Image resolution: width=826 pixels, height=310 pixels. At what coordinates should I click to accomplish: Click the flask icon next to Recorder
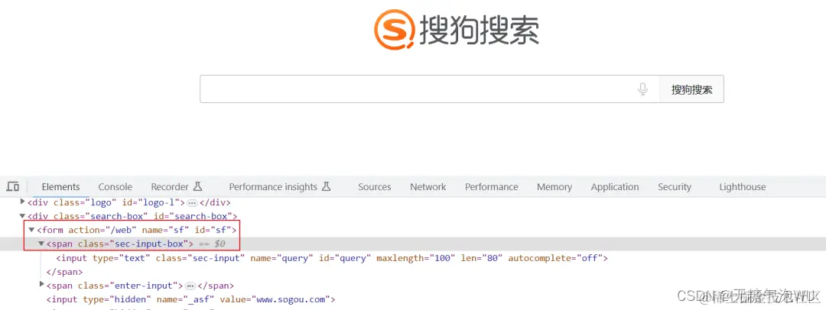(x=197, y=187)
